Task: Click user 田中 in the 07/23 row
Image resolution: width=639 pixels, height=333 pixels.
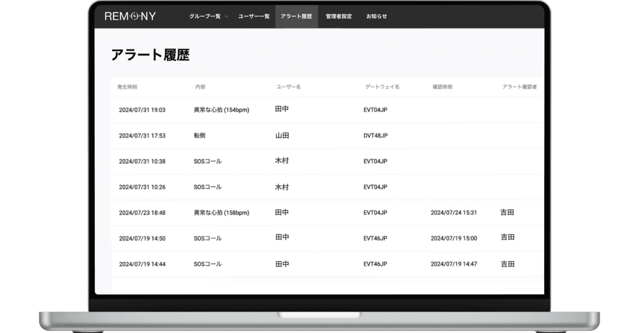Action: (x=282, y=212)
